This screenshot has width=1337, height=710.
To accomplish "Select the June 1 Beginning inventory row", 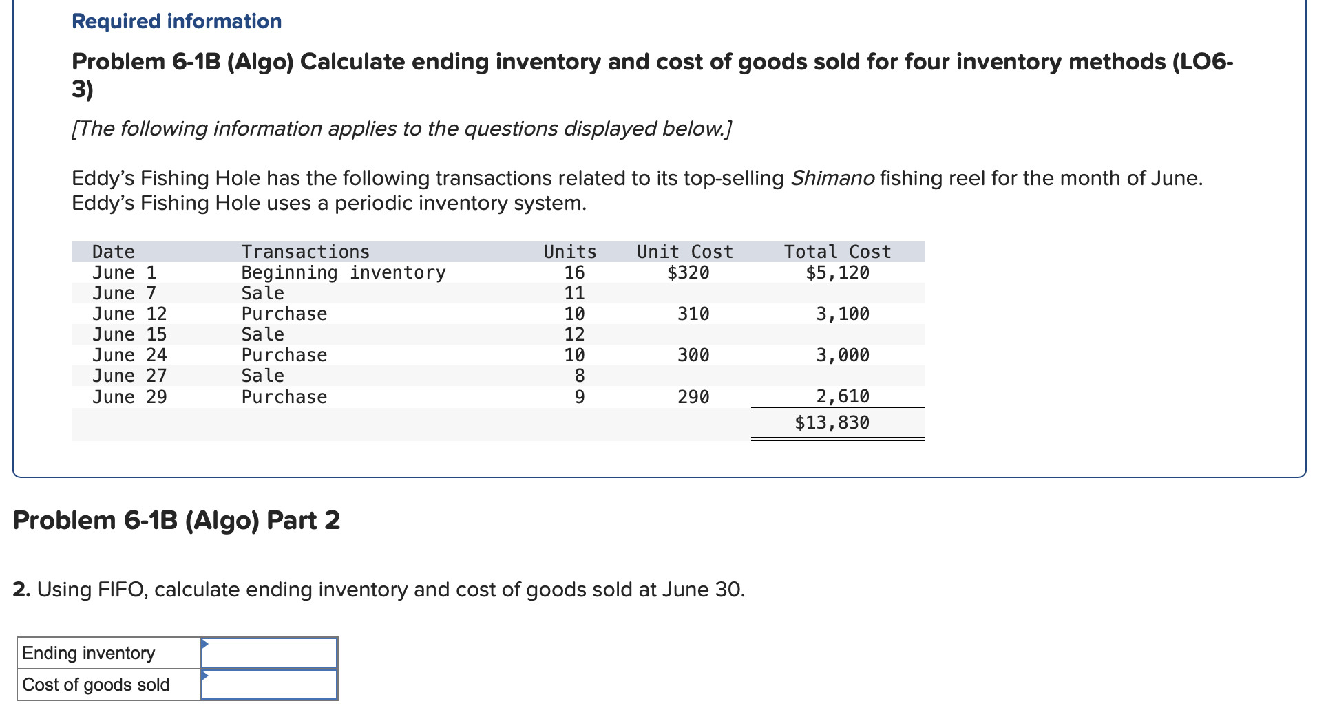I will 413,272.
